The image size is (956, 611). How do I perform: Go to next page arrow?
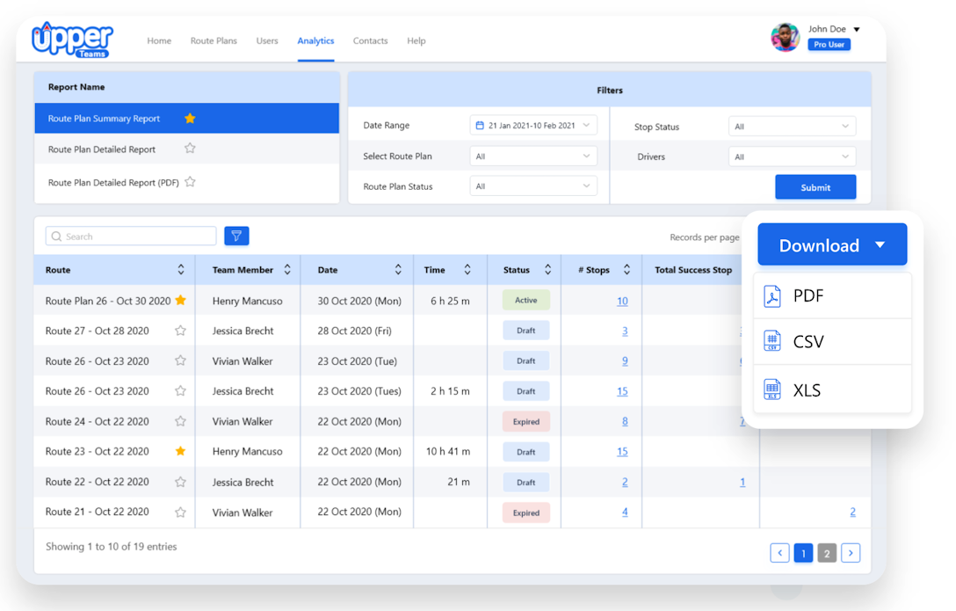pyautogui.click(x=850, y=552)
